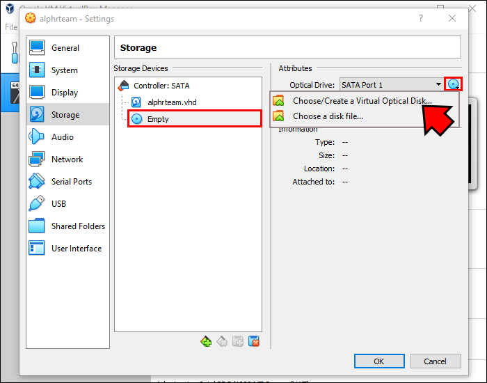Select the Storage settings category
The height and width of the screenshot is (383, 487).
click(67, 115)
